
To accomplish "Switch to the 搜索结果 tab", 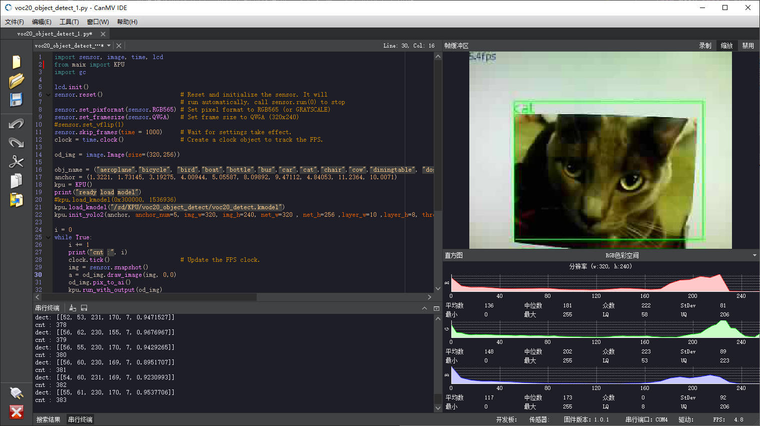I will point(49,419).
